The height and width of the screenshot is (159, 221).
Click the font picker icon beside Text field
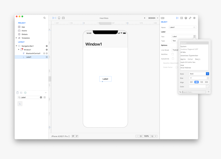tap(195, 37)
